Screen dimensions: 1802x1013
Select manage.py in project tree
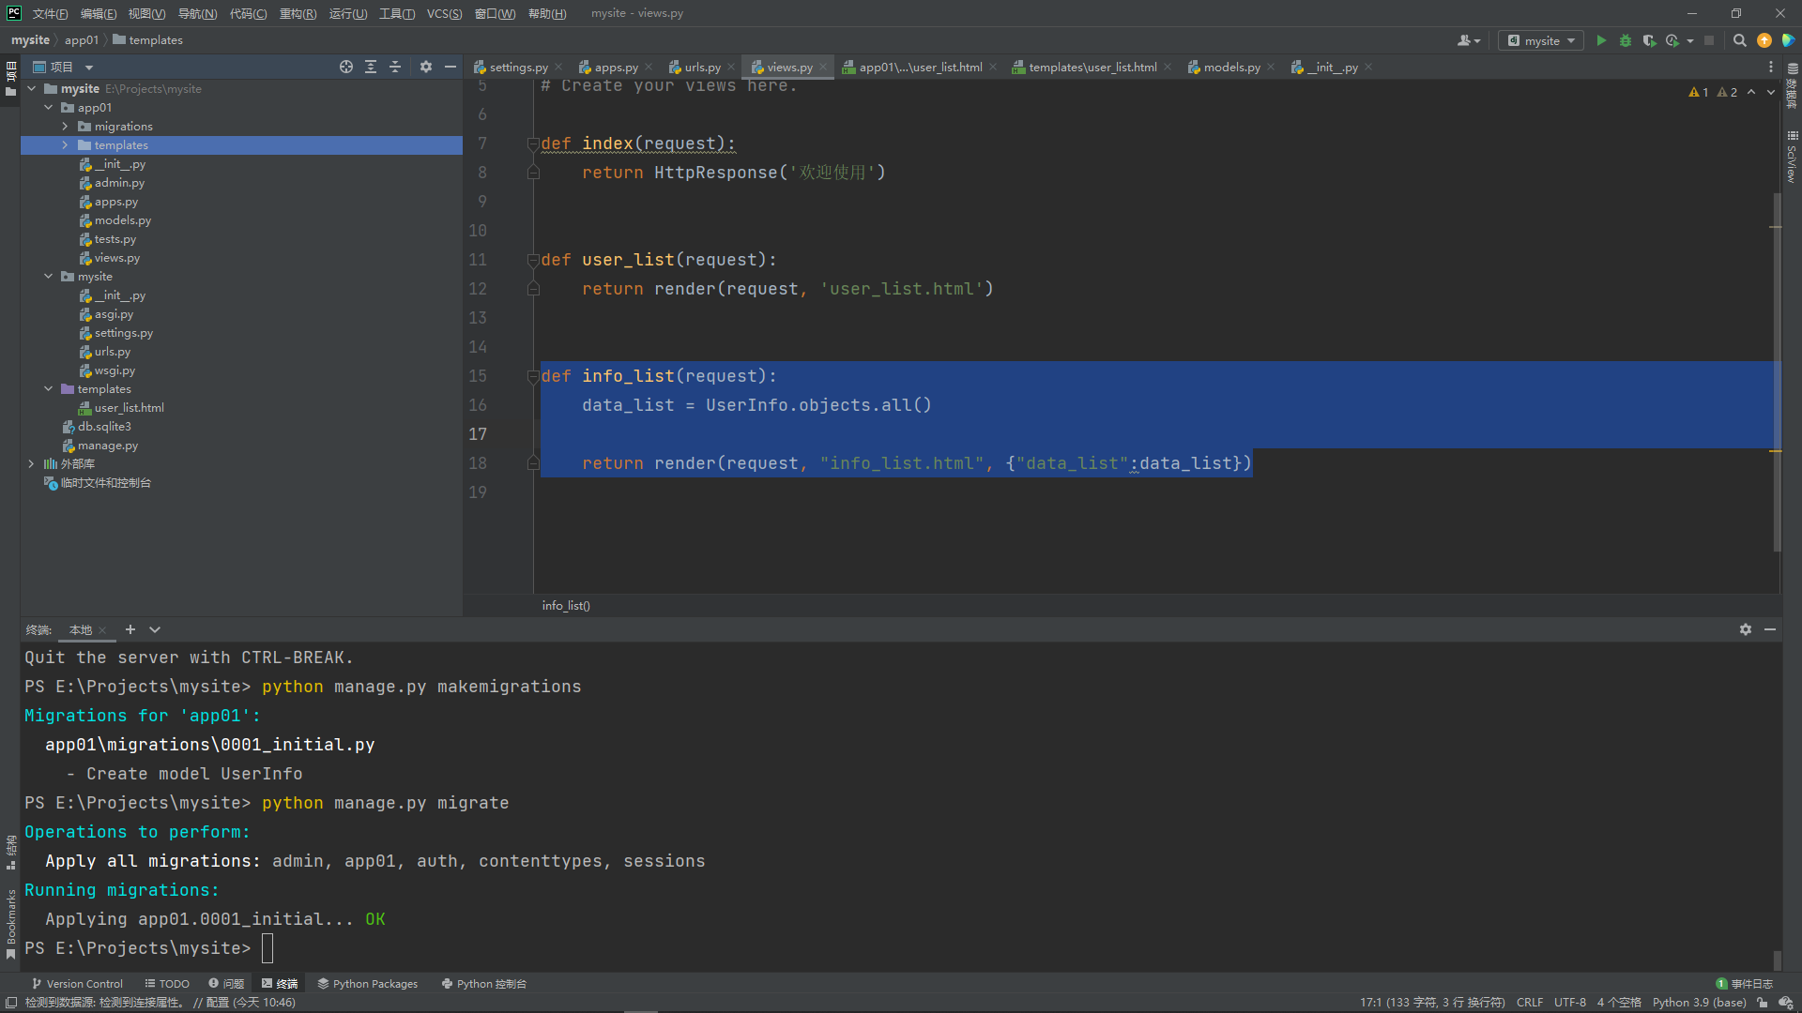107,446
